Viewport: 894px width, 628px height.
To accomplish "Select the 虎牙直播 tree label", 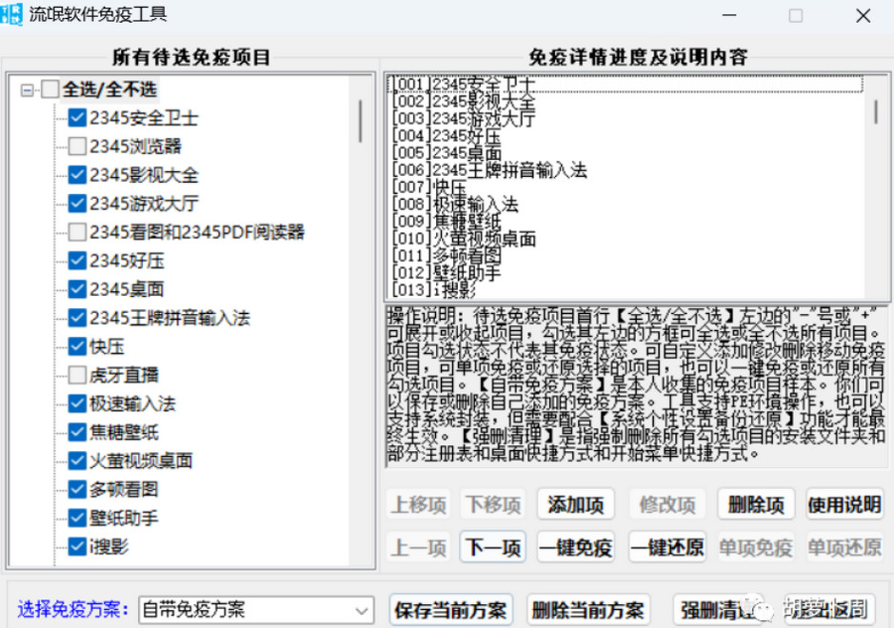I will coord(124,375).
